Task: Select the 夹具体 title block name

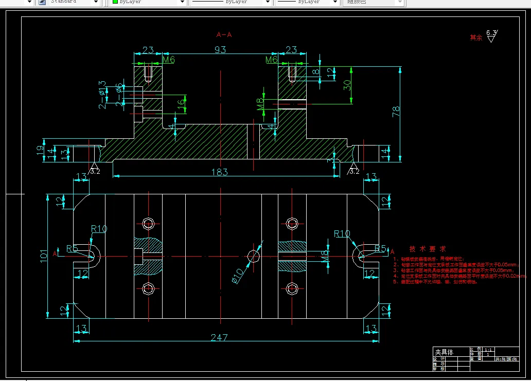Action: click(x=445, y=352)
